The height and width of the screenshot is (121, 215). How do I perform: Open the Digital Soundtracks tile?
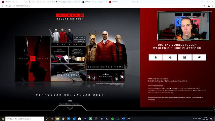tap(60, 55)
